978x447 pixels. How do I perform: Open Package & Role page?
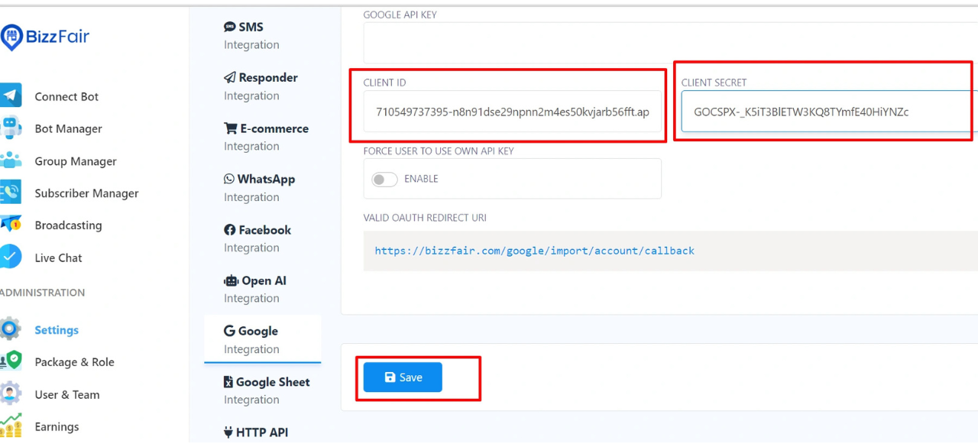[x=74, y=362]
